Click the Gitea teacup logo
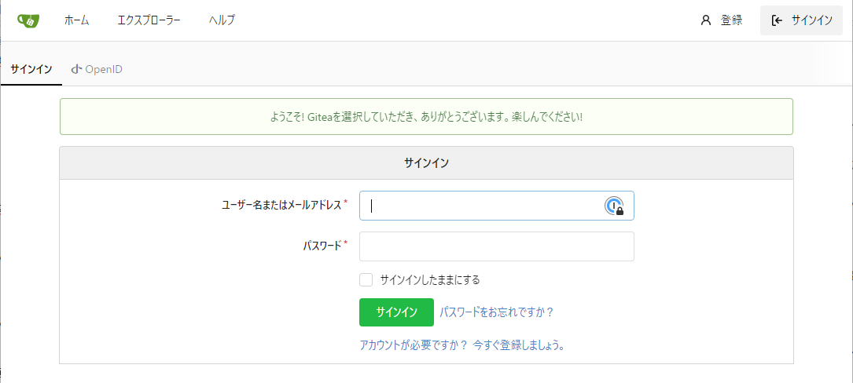 [x=28, y=20]
